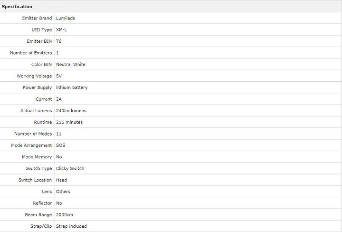This screenshot has width=342, height=232.
Task: Click the T6 Emitter BIN value
Action: coord(59,41)
